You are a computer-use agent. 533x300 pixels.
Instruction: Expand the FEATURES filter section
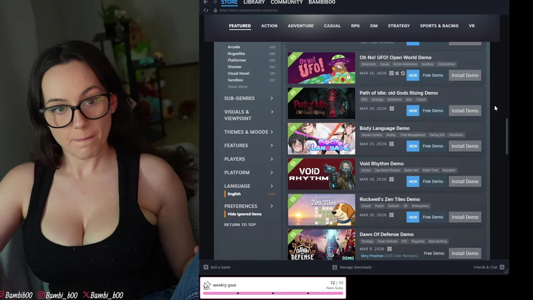point(249,145)
